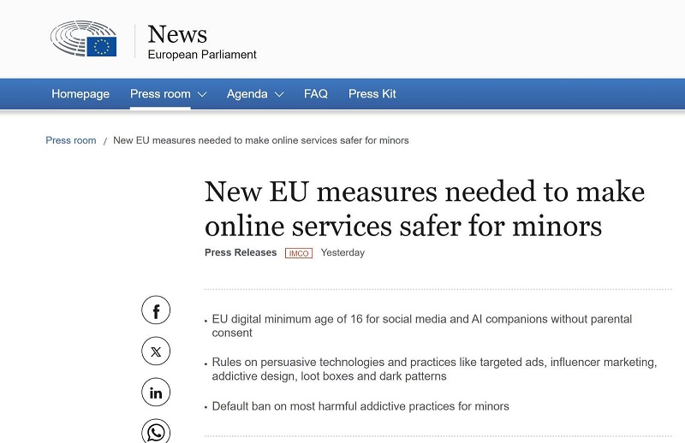Viewport: 685px width, 443px height.
Task: Click the IMCO committee tag
Action: click(x=299, y=253)
